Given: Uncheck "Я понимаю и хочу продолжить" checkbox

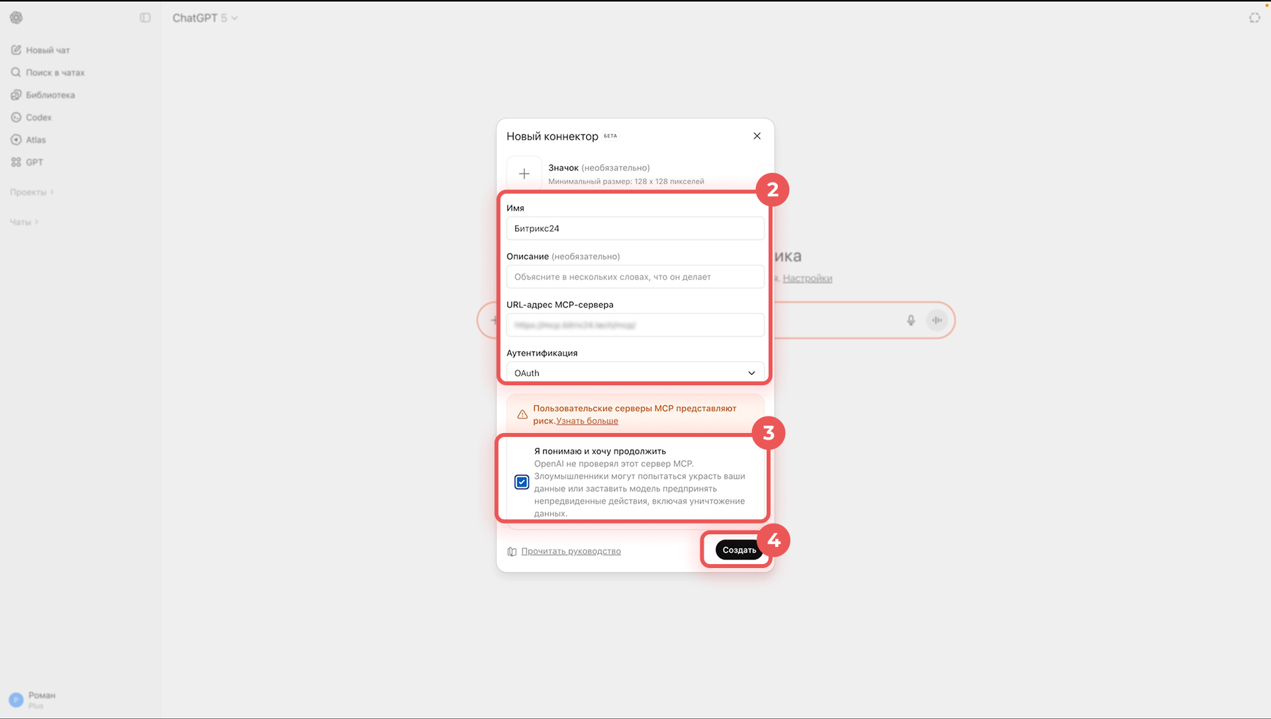Looking at the screenshot, I should (522, 482).
